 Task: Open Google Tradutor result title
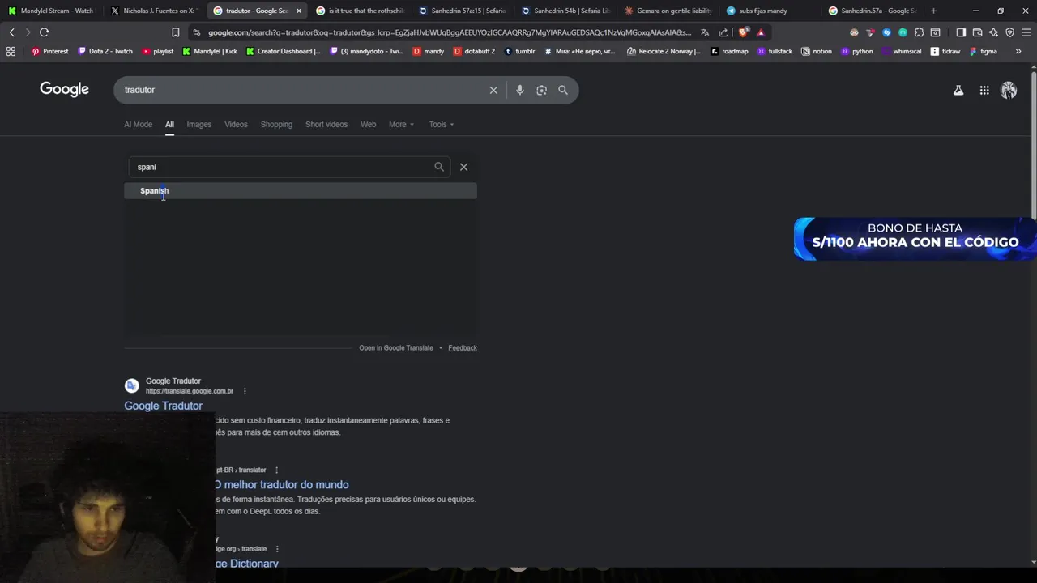(x=163, y=406)
